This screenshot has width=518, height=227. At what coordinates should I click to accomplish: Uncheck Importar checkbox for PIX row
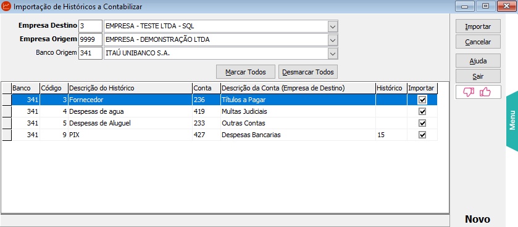tap(422, 135)
